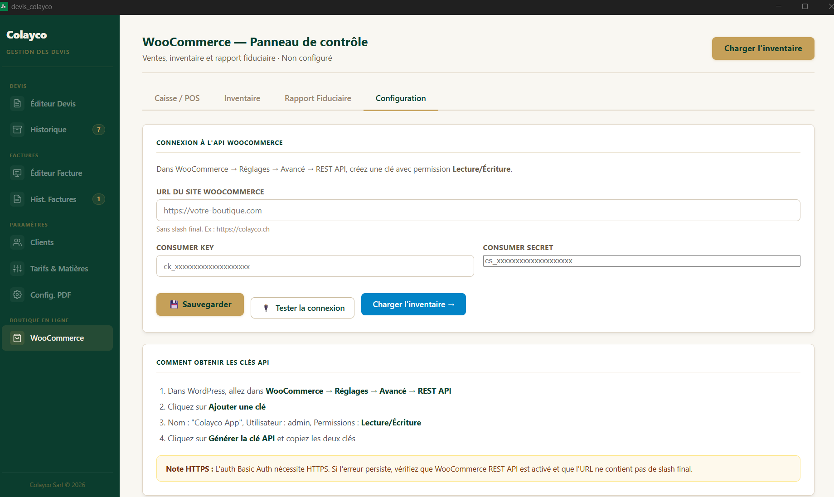Screen dimensions: 834x497
Task: Focus the URL du site WooCommerce field
Action: (x=478, y=211)
